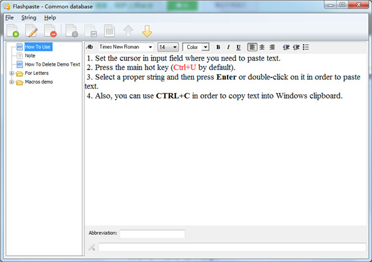Click the indent icon beside the bullet list icon
This screenshot has height=262, width=372.
[296, 47]
